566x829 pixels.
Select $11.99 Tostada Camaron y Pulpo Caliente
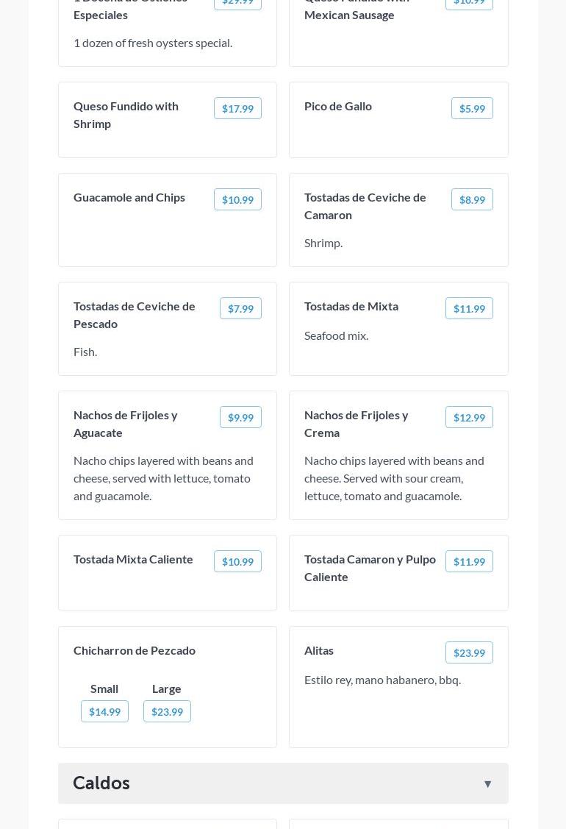pyautogui.click(x=469, y=561)
